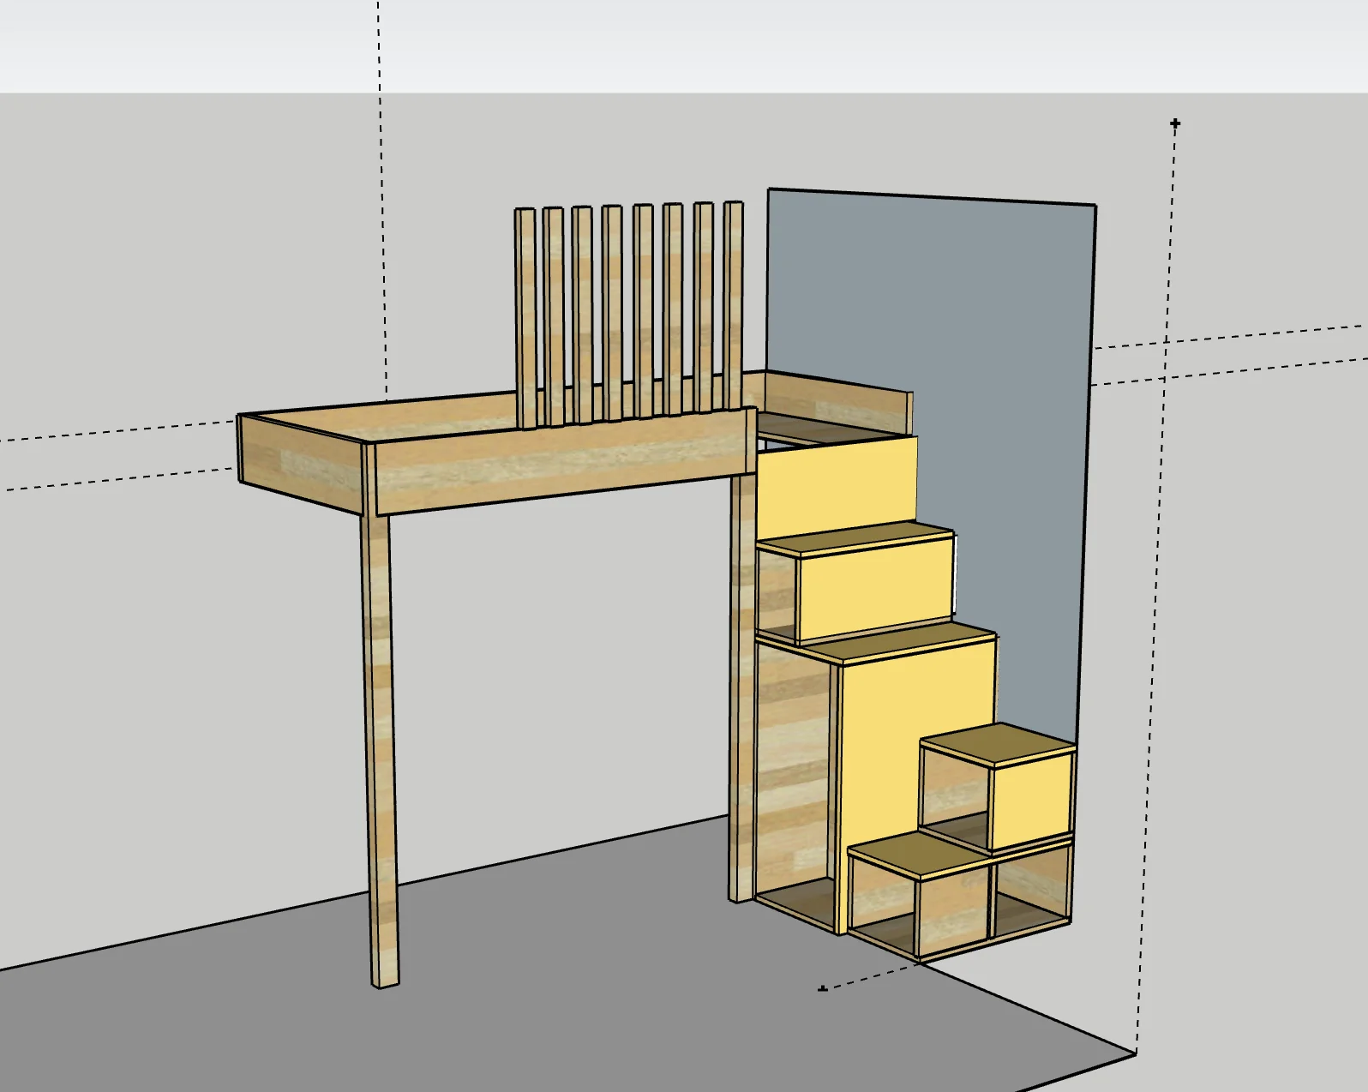The width and height of the screenshot is (1368, 1092).
Task: Pick the guide point cross on the floor
Action: (823, 989)
